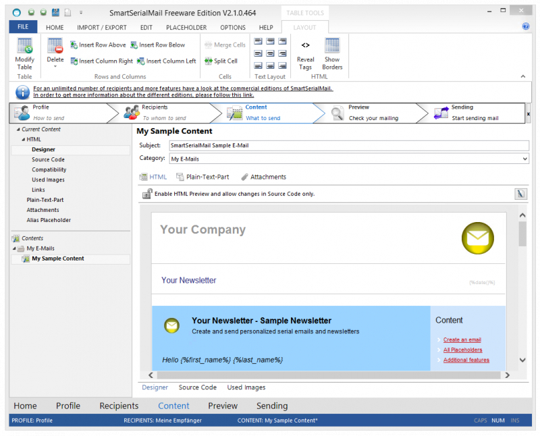This screenshot has width=540, height=436.
Task: Click the save icon in the title bar
Action: 55,12
